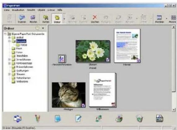Open the dropdown arrow beside Anordnen

166,19
